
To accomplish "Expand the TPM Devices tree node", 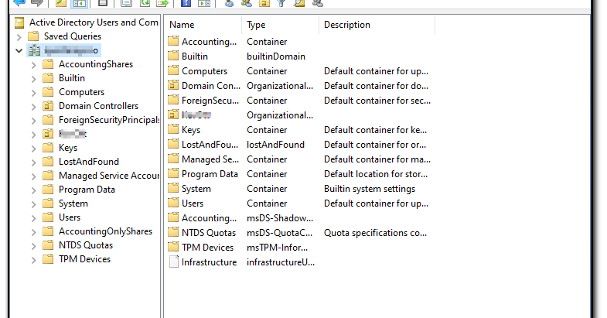I will coord(34,260).
